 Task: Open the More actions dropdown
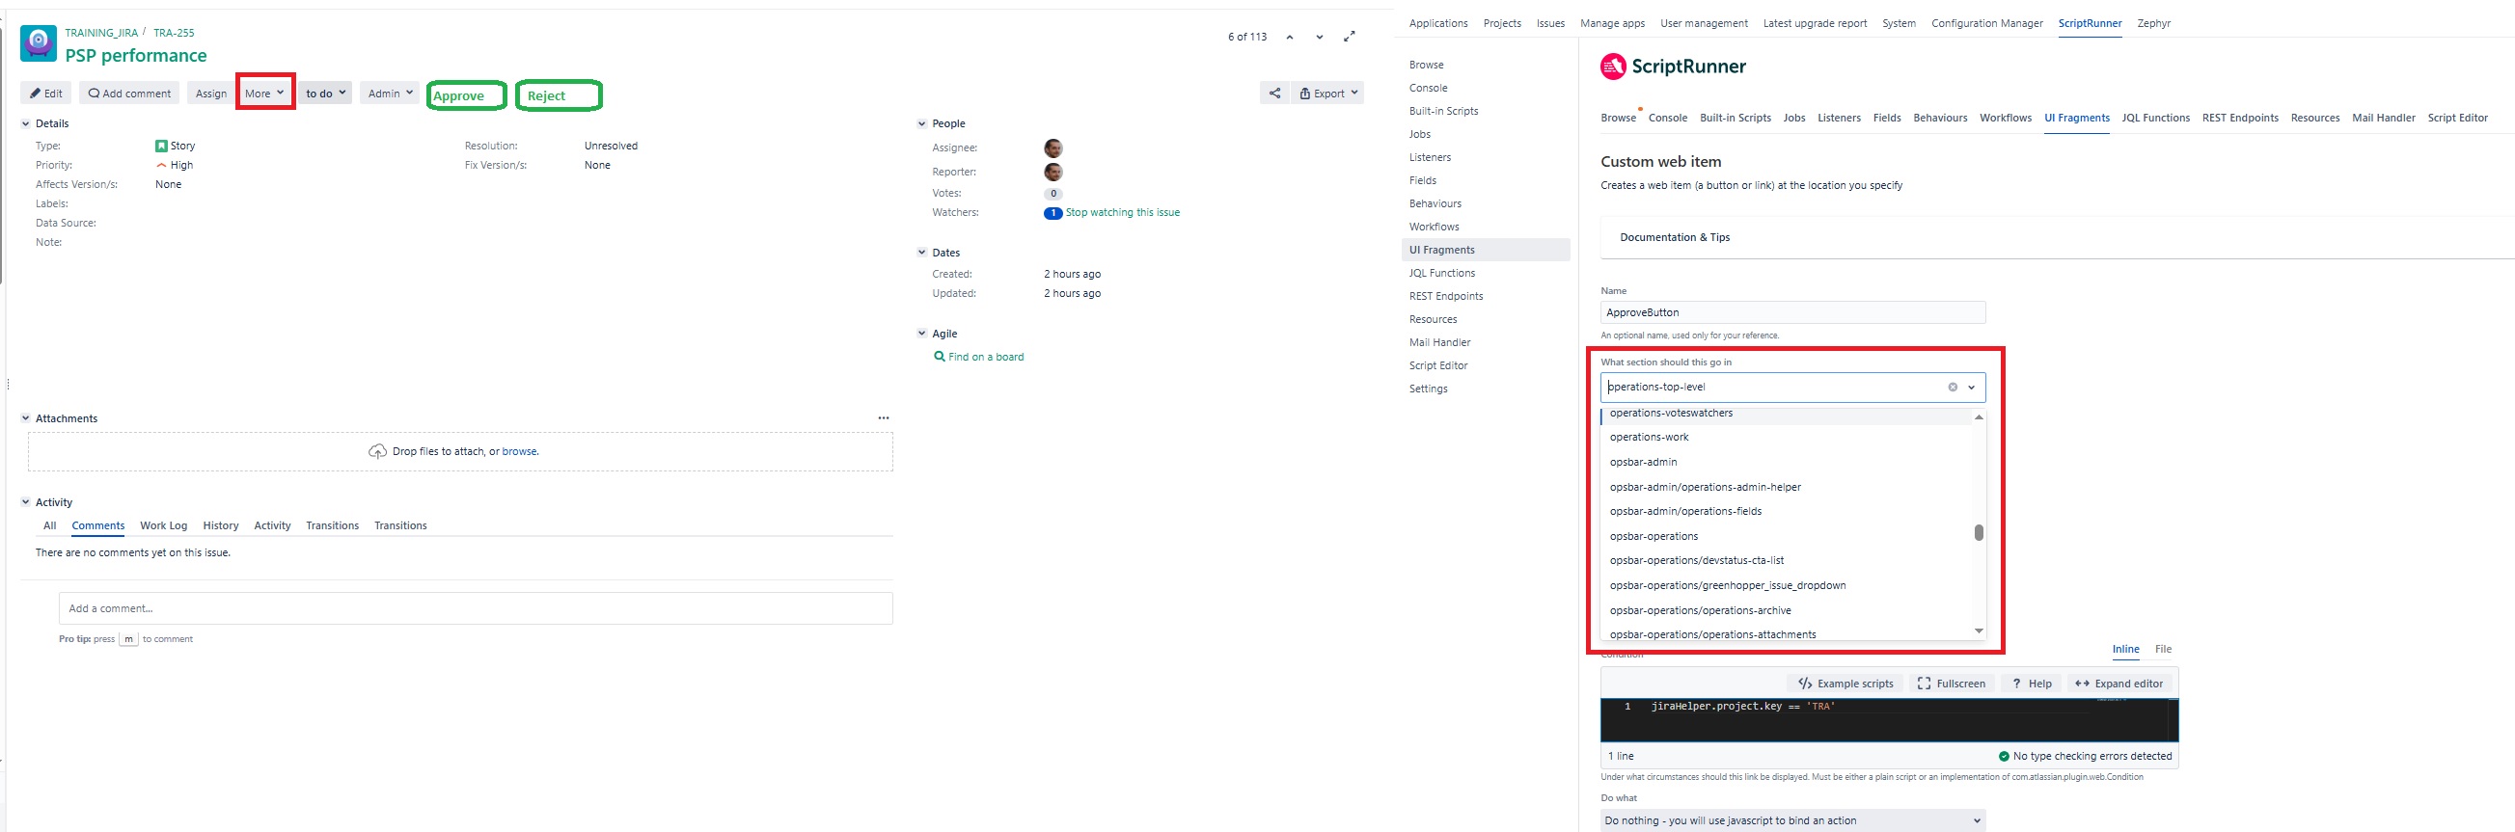264,94
